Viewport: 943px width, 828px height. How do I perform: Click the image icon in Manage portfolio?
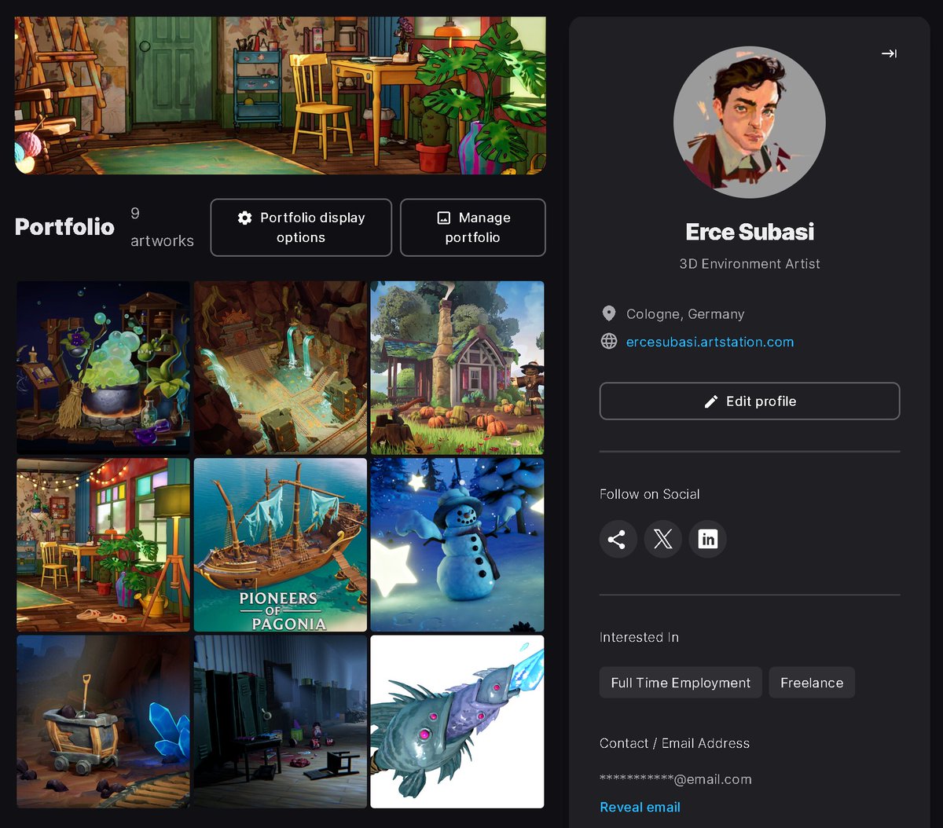click(444, 218)
